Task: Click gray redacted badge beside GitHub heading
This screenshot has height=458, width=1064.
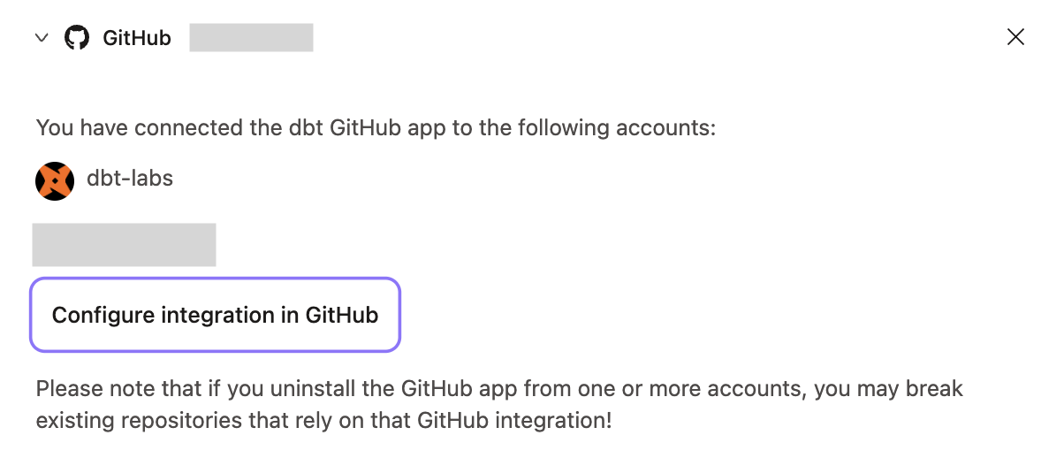Action: click(251, 38)
